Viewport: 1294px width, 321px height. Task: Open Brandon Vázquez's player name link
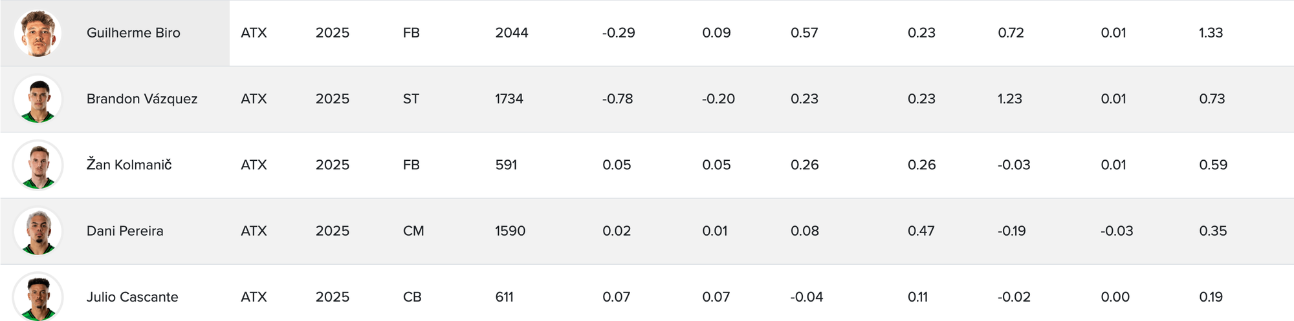pos(142,99)
